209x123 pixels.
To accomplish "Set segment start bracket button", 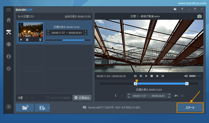I will coord(116,96).
